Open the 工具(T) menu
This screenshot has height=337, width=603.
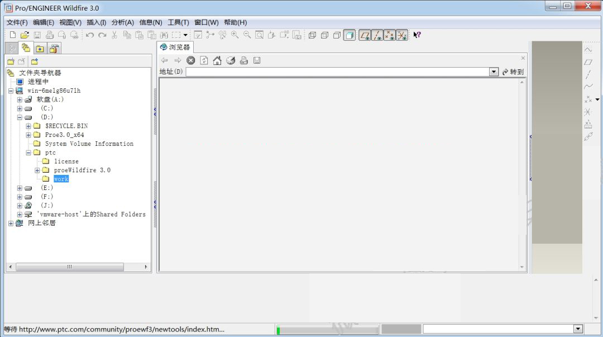tap(178, 22)
